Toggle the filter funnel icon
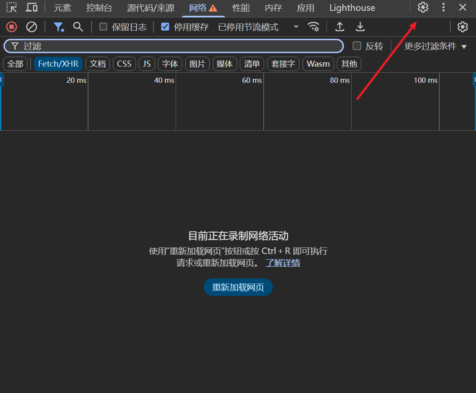476x393 pixels. [58, 27]
